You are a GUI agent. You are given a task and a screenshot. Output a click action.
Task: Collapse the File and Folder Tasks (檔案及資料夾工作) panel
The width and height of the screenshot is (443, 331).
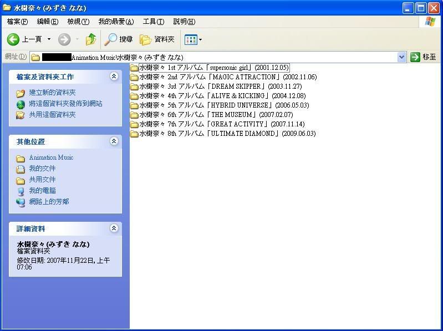click(x=114, y=77)
